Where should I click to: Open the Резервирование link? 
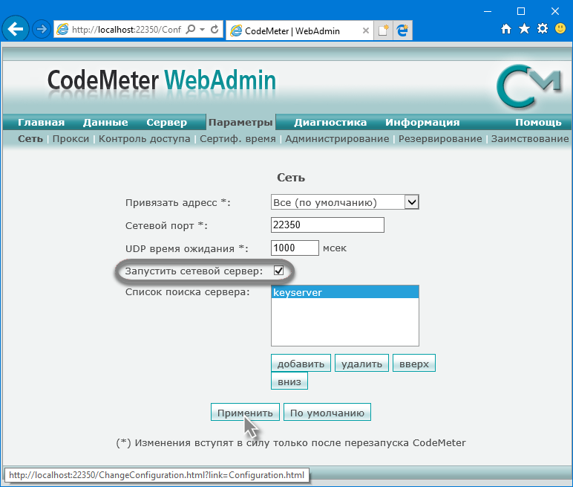[440, 139]
